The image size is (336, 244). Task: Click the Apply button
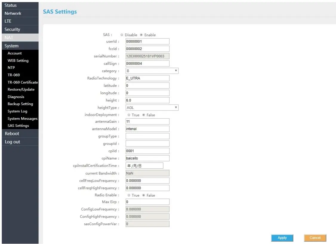point(282,238)
